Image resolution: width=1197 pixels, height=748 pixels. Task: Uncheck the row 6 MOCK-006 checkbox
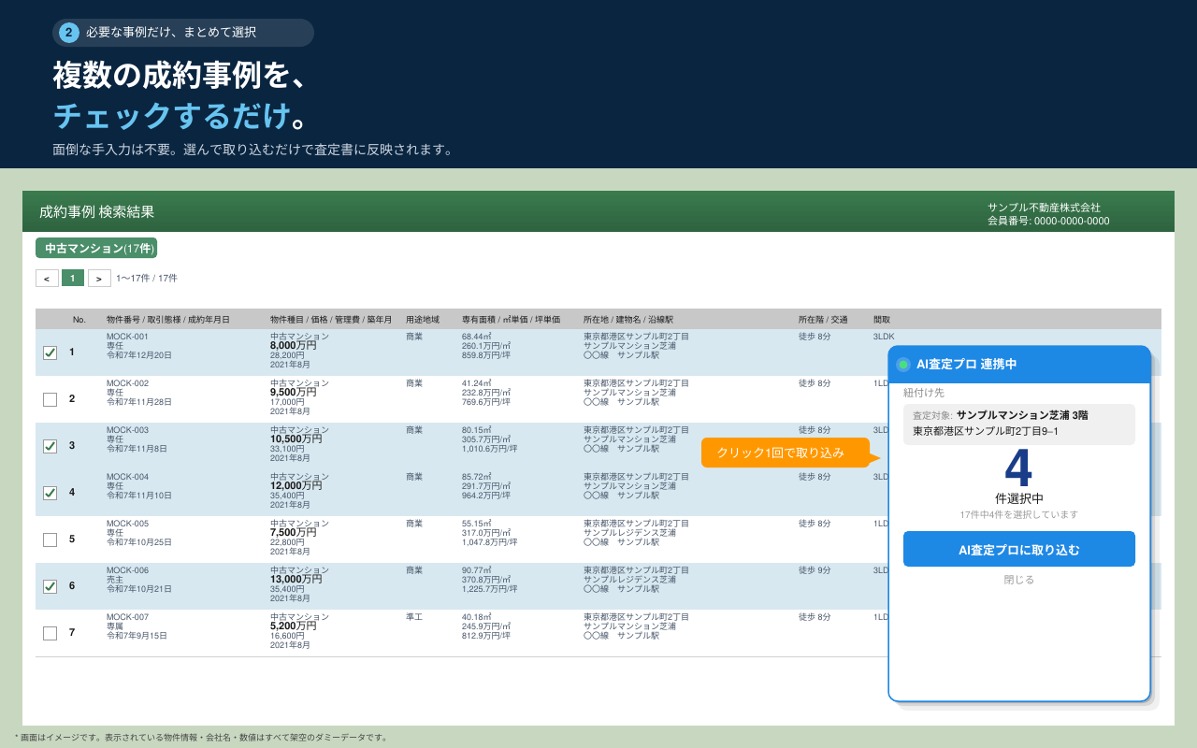coord(50,586)
